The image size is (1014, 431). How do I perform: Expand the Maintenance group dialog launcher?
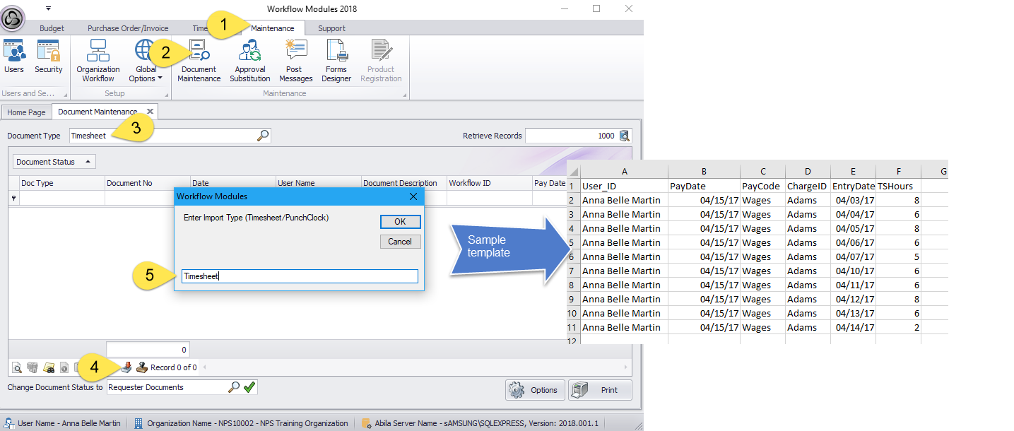click(405, 95)
